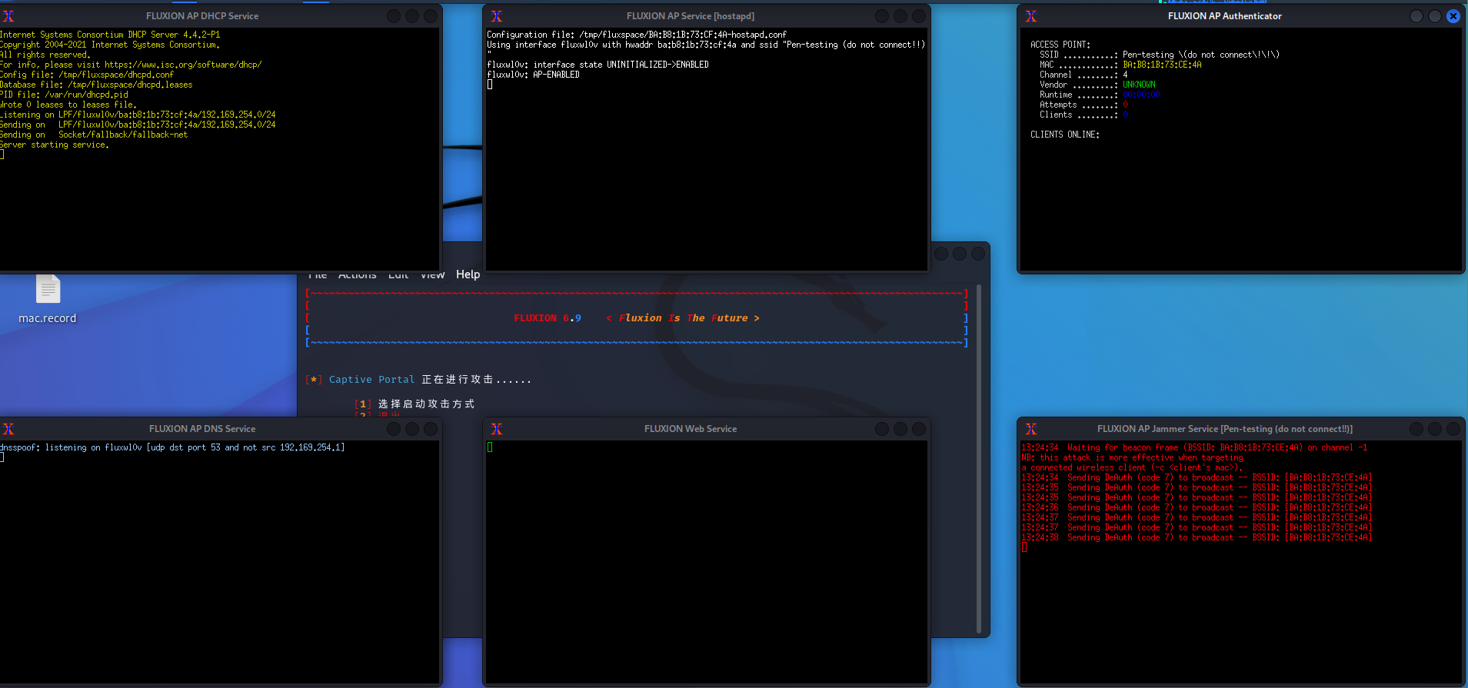Maximize the FLUXION AP Service hostapd window
Screen dimensions: 1468x688
tap(900, 16)
